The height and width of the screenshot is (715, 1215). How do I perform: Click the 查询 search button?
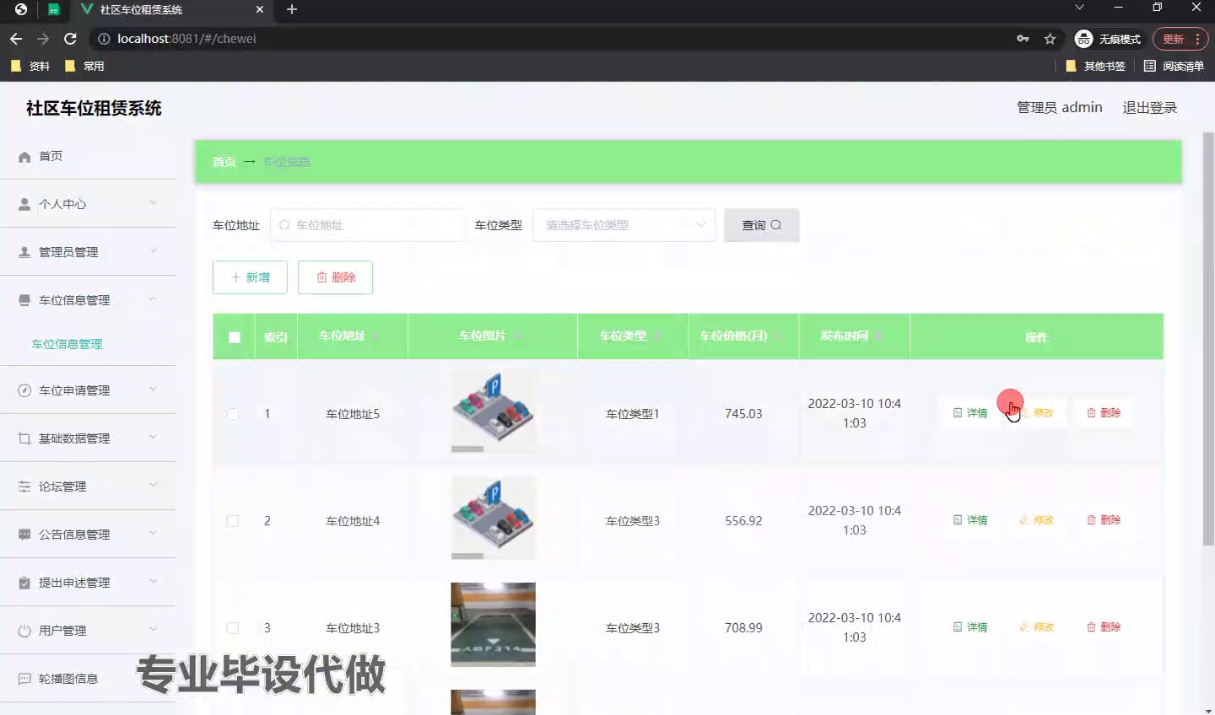point(761,225)
